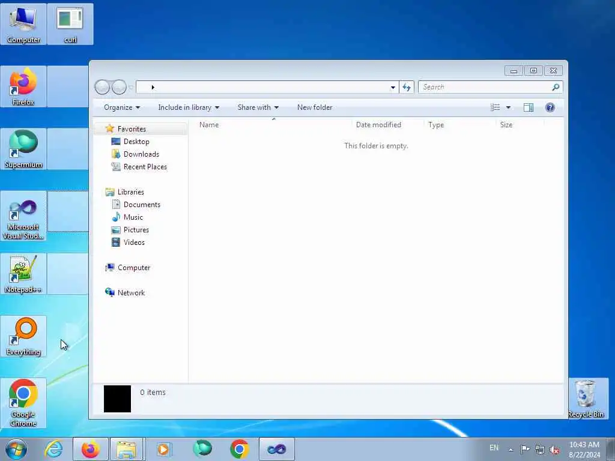Open the Videos library
This screenshot has width=615, height=461.
[134, 243]
